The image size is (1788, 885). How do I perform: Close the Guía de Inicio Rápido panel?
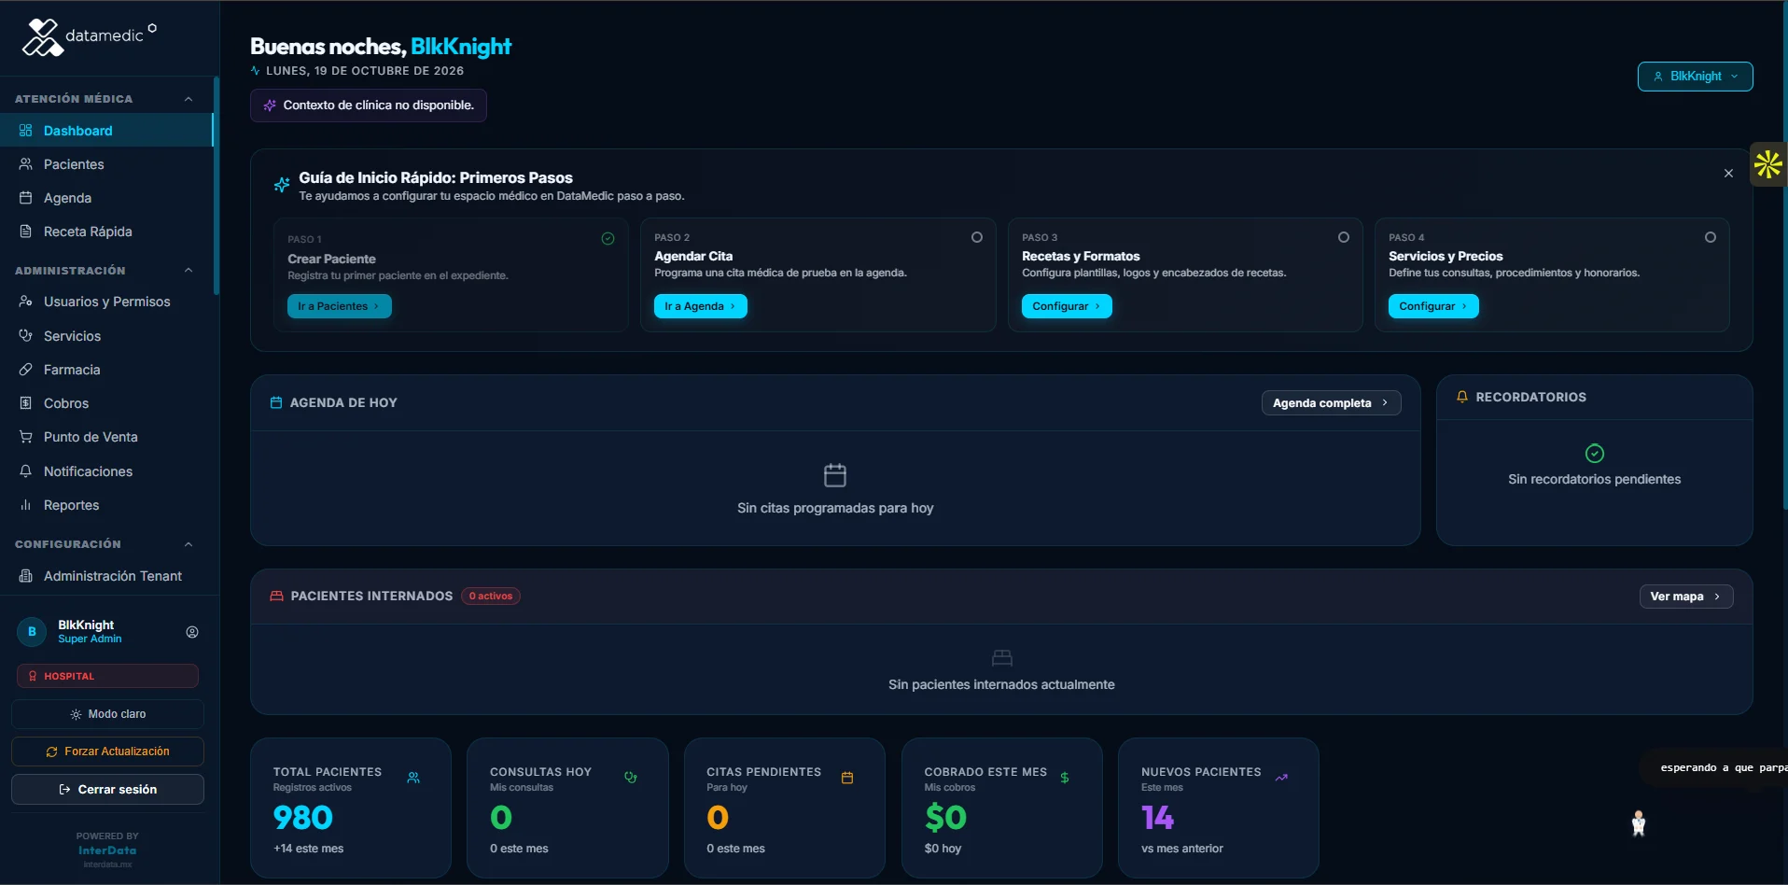pos(1728,174)
